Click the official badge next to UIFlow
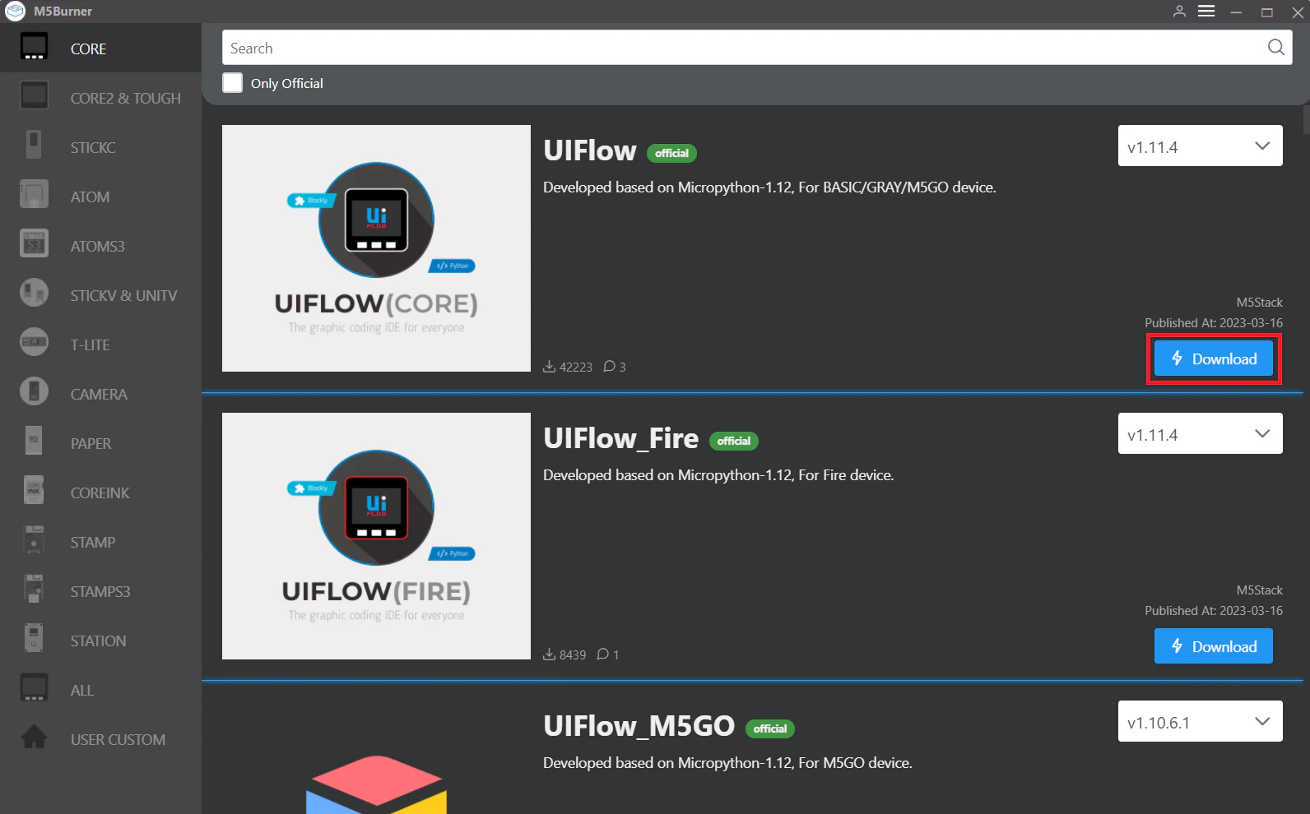Viewport: 1310px width, 814px height. click(672, 153)
